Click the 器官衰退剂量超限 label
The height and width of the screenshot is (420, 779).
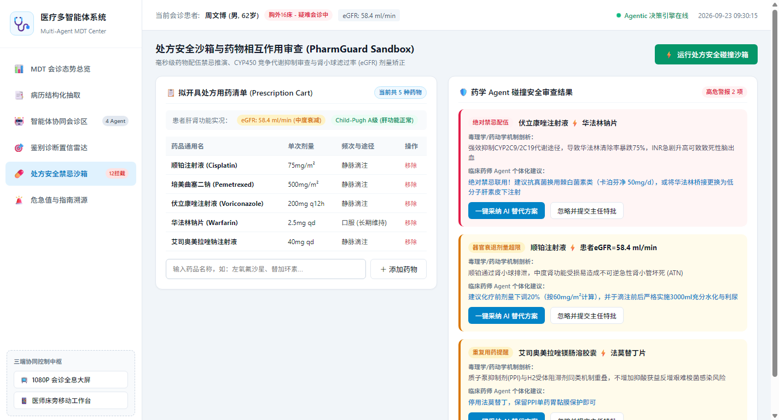[497, 247]
